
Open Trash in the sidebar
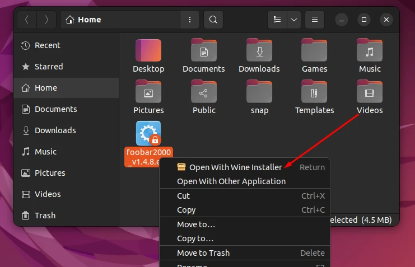(x=66, y=216)
